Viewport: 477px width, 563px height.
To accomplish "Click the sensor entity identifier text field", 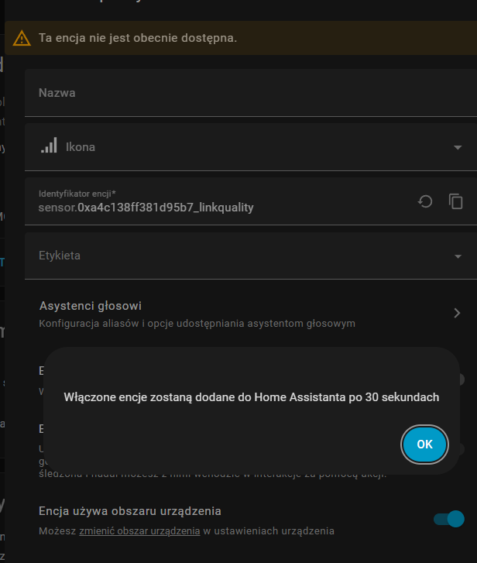I will 194,208.
